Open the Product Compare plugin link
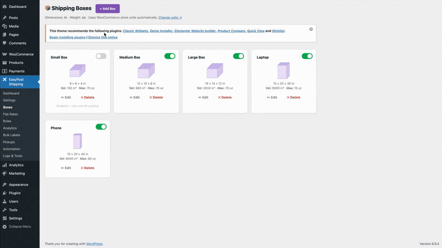442x248 pixels. pos(231,31)
